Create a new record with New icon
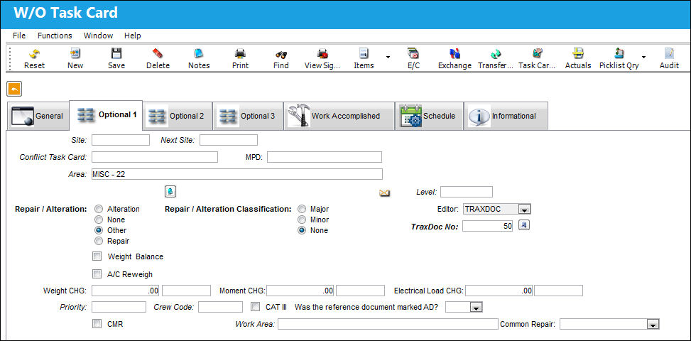Viewport: 691px width, 341px height. coord(75,54)
